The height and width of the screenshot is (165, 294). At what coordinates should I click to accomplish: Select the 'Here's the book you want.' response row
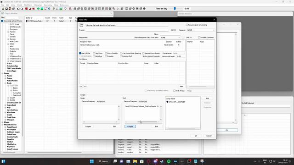tap(132, 45)
